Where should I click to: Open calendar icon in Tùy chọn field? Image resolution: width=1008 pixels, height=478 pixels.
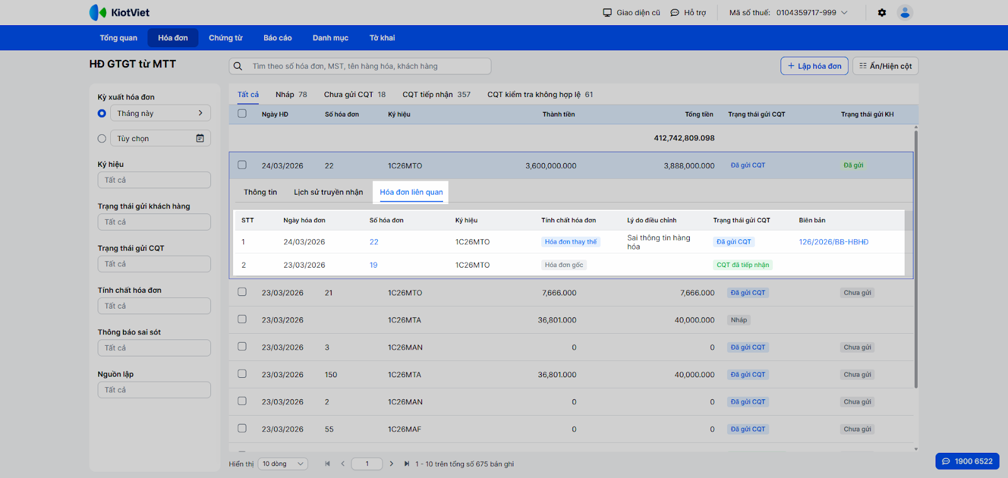[200, 139]
